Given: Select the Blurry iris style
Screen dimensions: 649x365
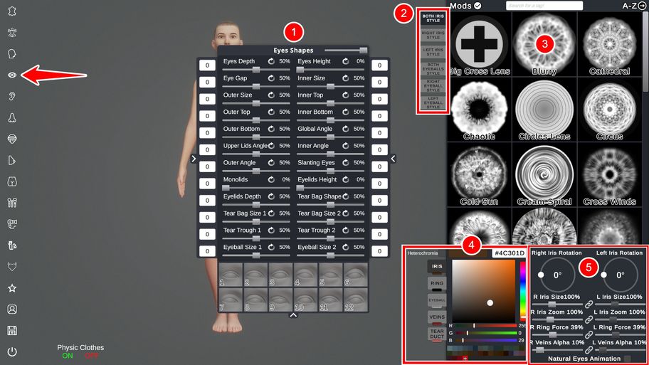Looking at the screenshot, I should pyautogui.click(x=544, y=45).
